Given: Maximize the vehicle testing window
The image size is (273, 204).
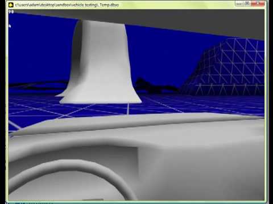Looking at the screenshot, I should (247, 3).
